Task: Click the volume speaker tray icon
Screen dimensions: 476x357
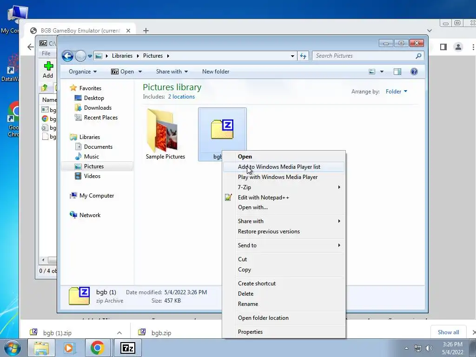Action: [x=429, y=348]
